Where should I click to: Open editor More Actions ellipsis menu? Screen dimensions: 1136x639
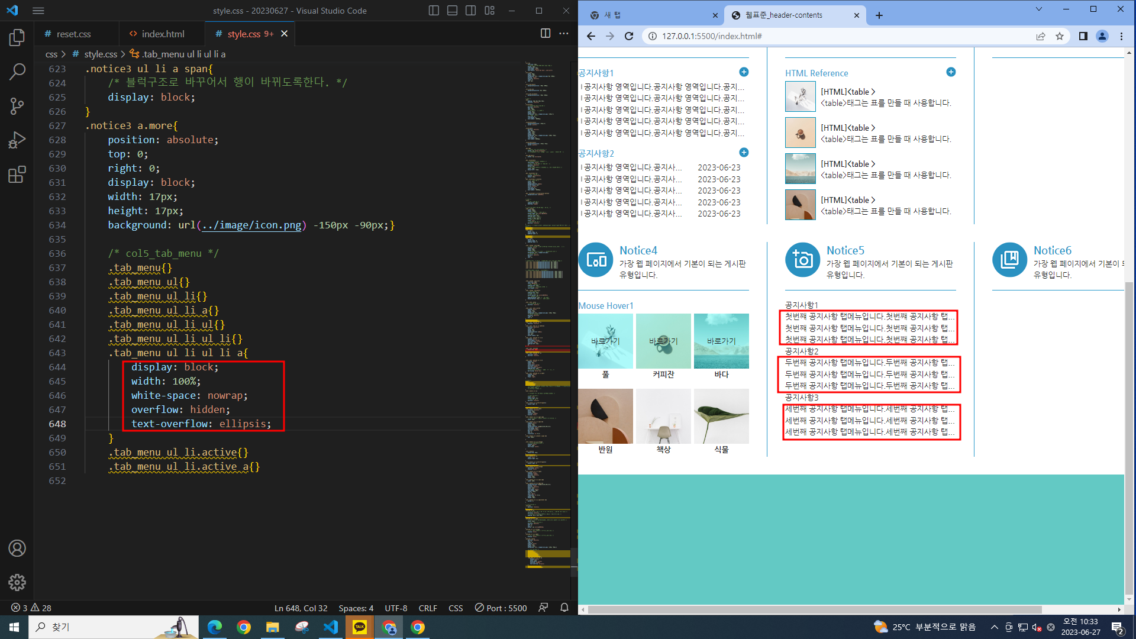point(564,34)
